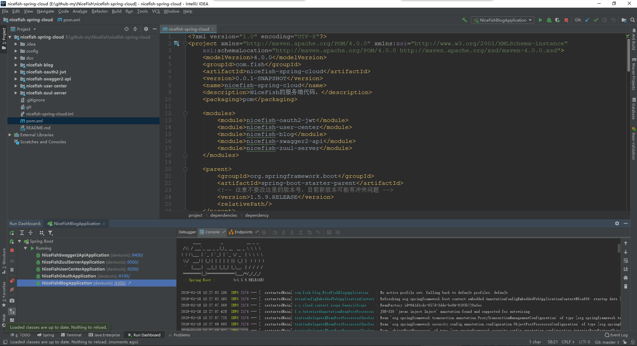
Task: Click the console print icon
Action: (626, 278)
